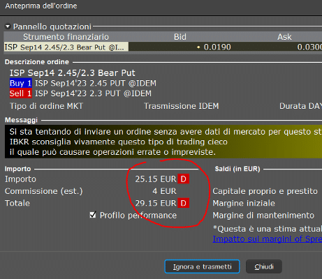Click the Tipo di ordine MKT label

[46, 106]
